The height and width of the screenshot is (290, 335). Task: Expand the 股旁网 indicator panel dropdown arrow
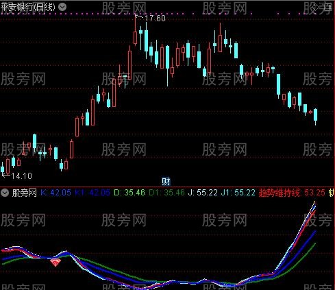point(5,193)
